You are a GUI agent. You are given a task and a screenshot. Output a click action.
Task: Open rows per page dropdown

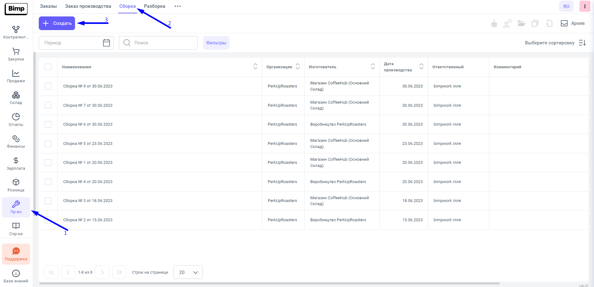click(188, 272)
